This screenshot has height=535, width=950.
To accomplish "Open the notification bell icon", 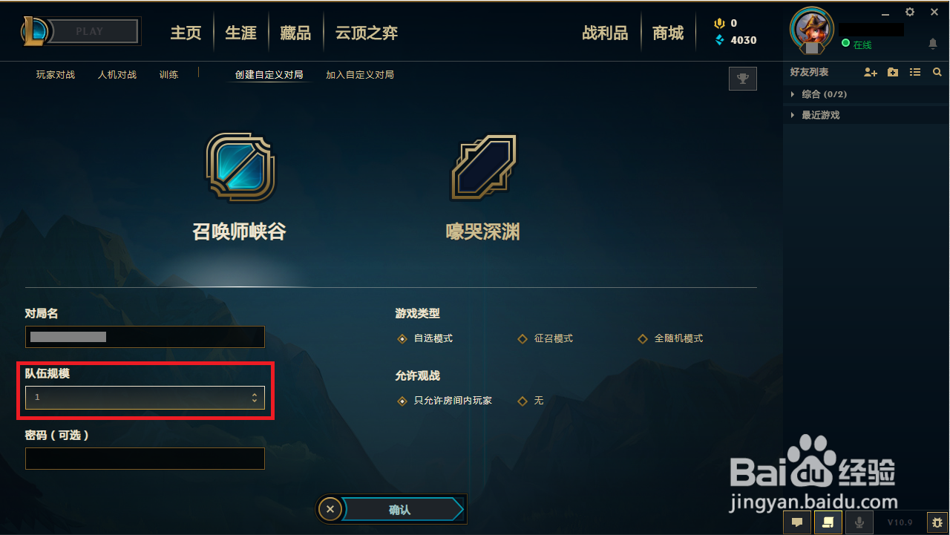I will [933, 44].
